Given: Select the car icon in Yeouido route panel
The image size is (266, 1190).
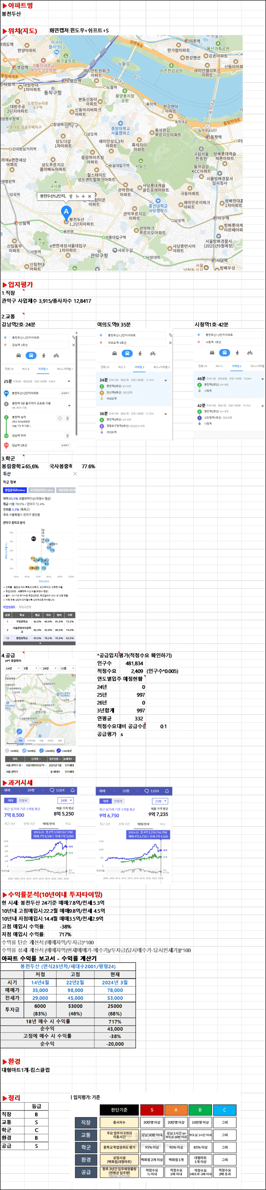Looking at the screenshot, I should pos(115,353).
